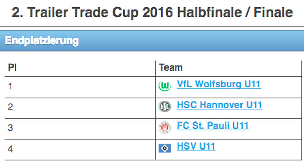Click the Pl column header

pyautogui.click(x=12, y=67)
